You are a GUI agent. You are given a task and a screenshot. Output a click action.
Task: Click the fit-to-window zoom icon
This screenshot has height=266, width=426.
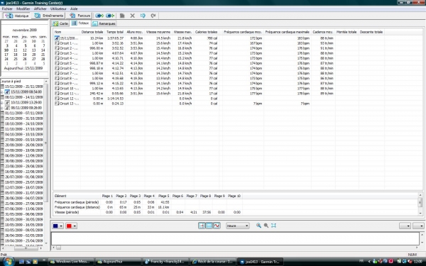(x=273, y=226)
